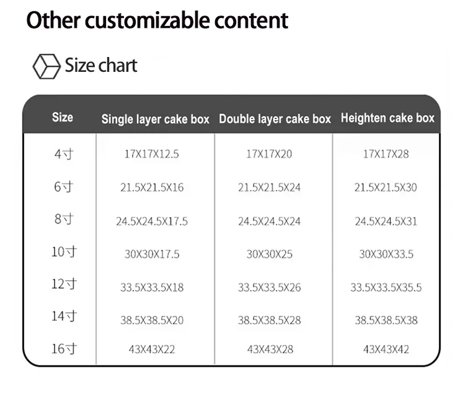Click the 16寸 size row label
Screen dimensions: 468x394
[x=64, y=349]
